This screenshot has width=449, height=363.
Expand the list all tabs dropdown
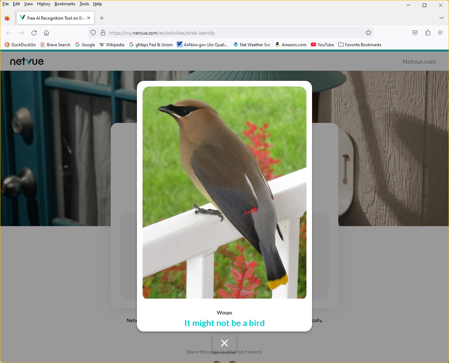tap(441, 18)
